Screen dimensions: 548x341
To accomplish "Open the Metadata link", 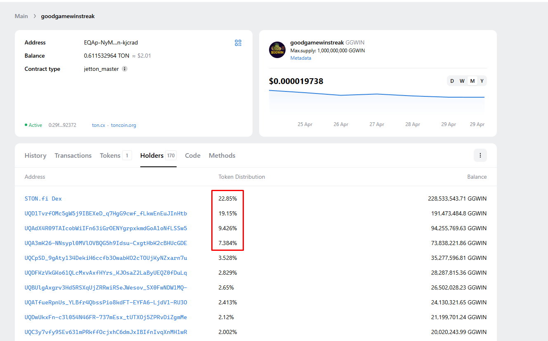I will (x=301, y=58).
